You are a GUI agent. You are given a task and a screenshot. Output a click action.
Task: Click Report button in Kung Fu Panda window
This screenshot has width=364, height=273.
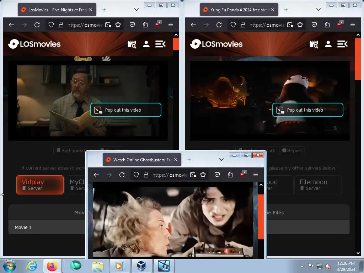[292, 150]
